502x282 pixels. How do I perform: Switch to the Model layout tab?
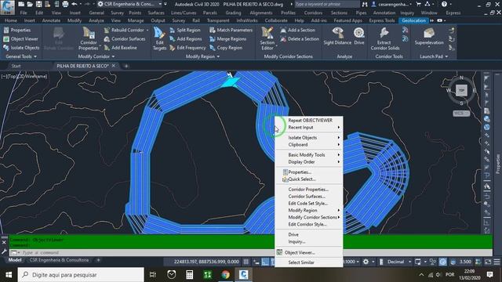pos(15,260)
